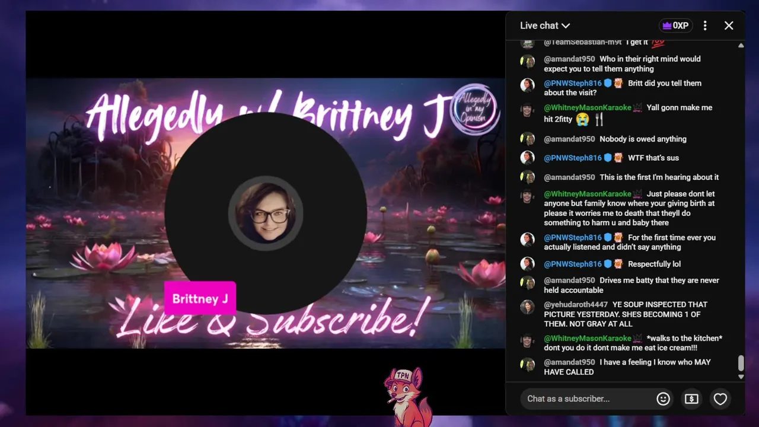Click avatar beside 'Nobody is owed anything'
The height and width of the screenshot is (427, 759).
[527, 139]
